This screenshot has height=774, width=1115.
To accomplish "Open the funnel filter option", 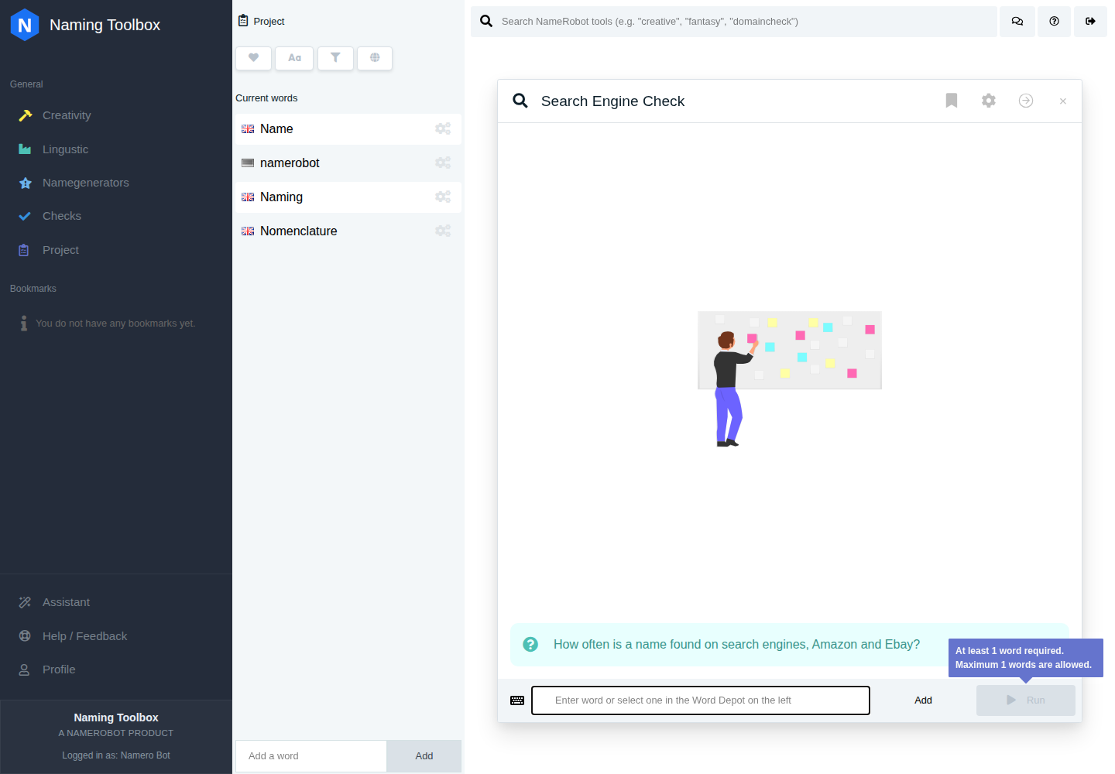I will tap(335, 58).
